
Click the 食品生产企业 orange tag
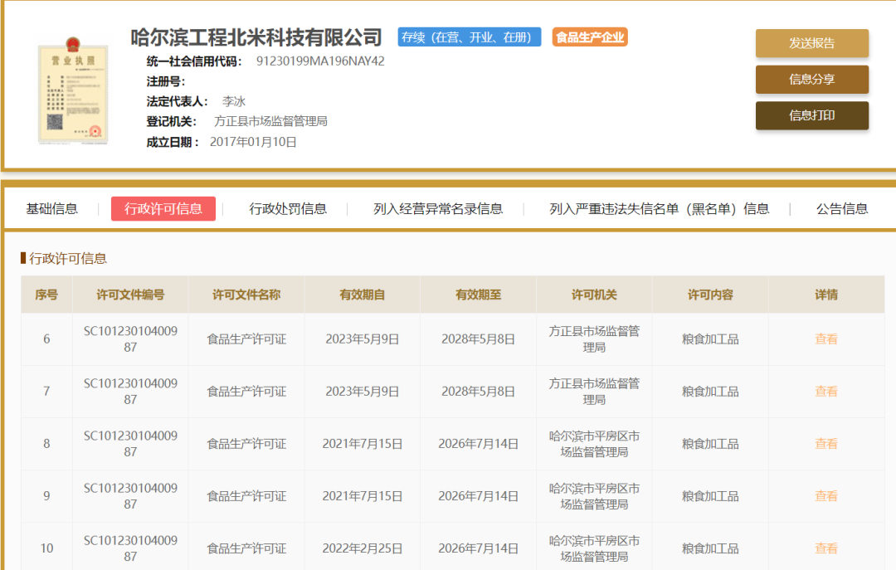point(590,37)
